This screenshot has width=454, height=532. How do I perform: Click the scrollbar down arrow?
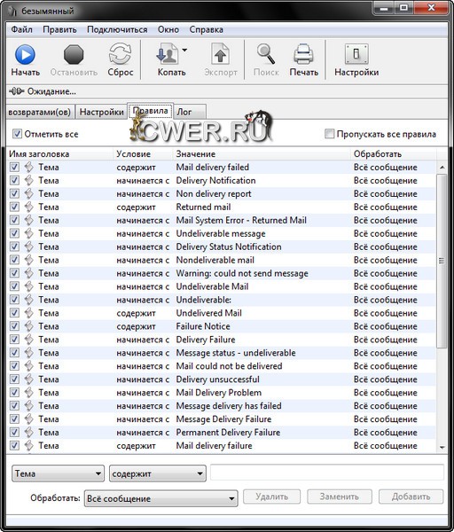[x=442, y=447]
